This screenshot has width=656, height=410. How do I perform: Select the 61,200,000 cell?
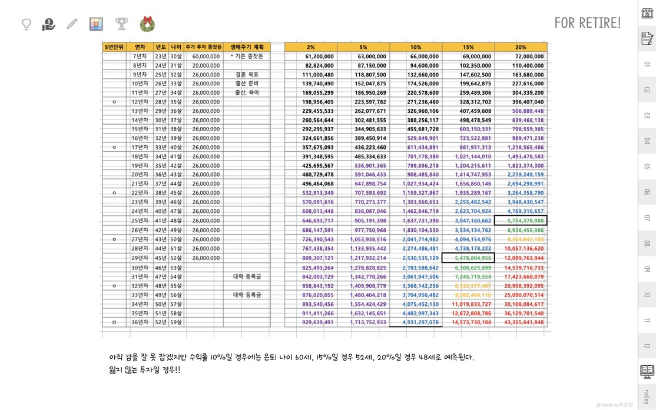pos(311,56)
